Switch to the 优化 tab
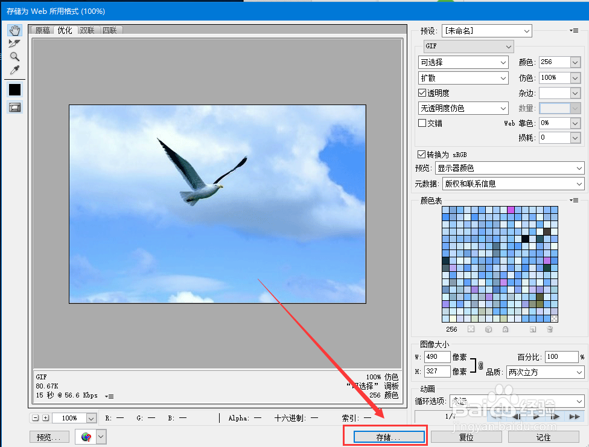The image size is (589, 447). pyautogui.click(x=65, y=30)
